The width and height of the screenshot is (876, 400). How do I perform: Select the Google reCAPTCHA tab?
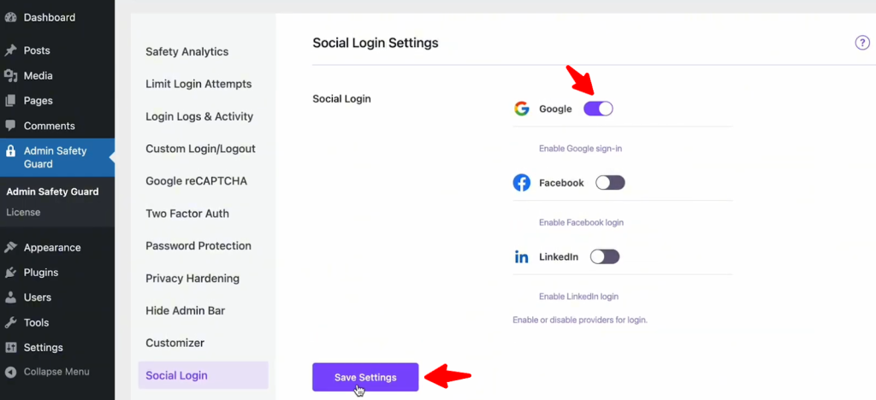(196, 181)
